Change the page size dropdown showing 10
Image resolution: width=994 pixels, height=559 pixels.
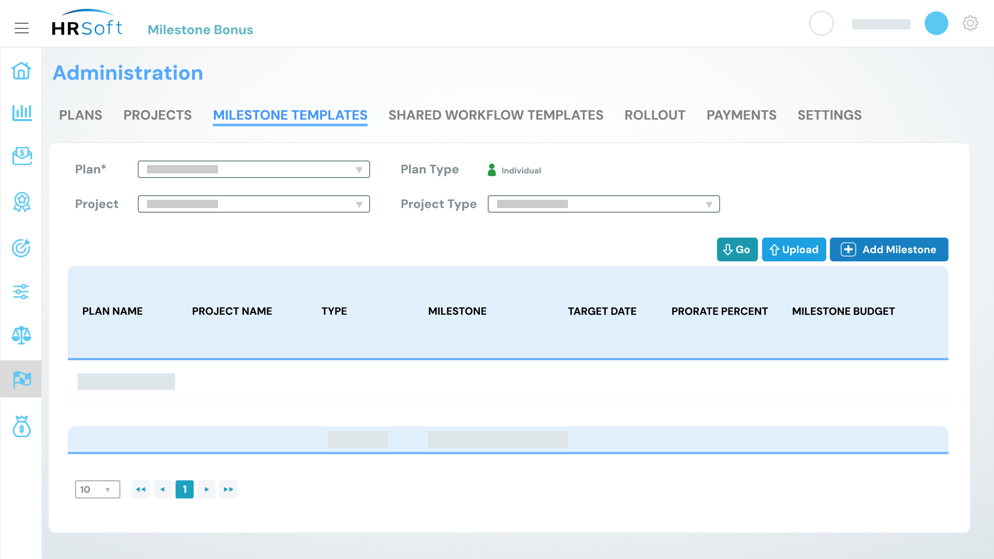tap(97, 489)
